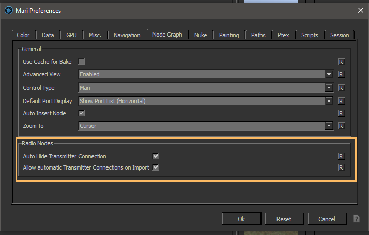Reset Control Type with its R icon
The image size is (369, 235).
341,88
